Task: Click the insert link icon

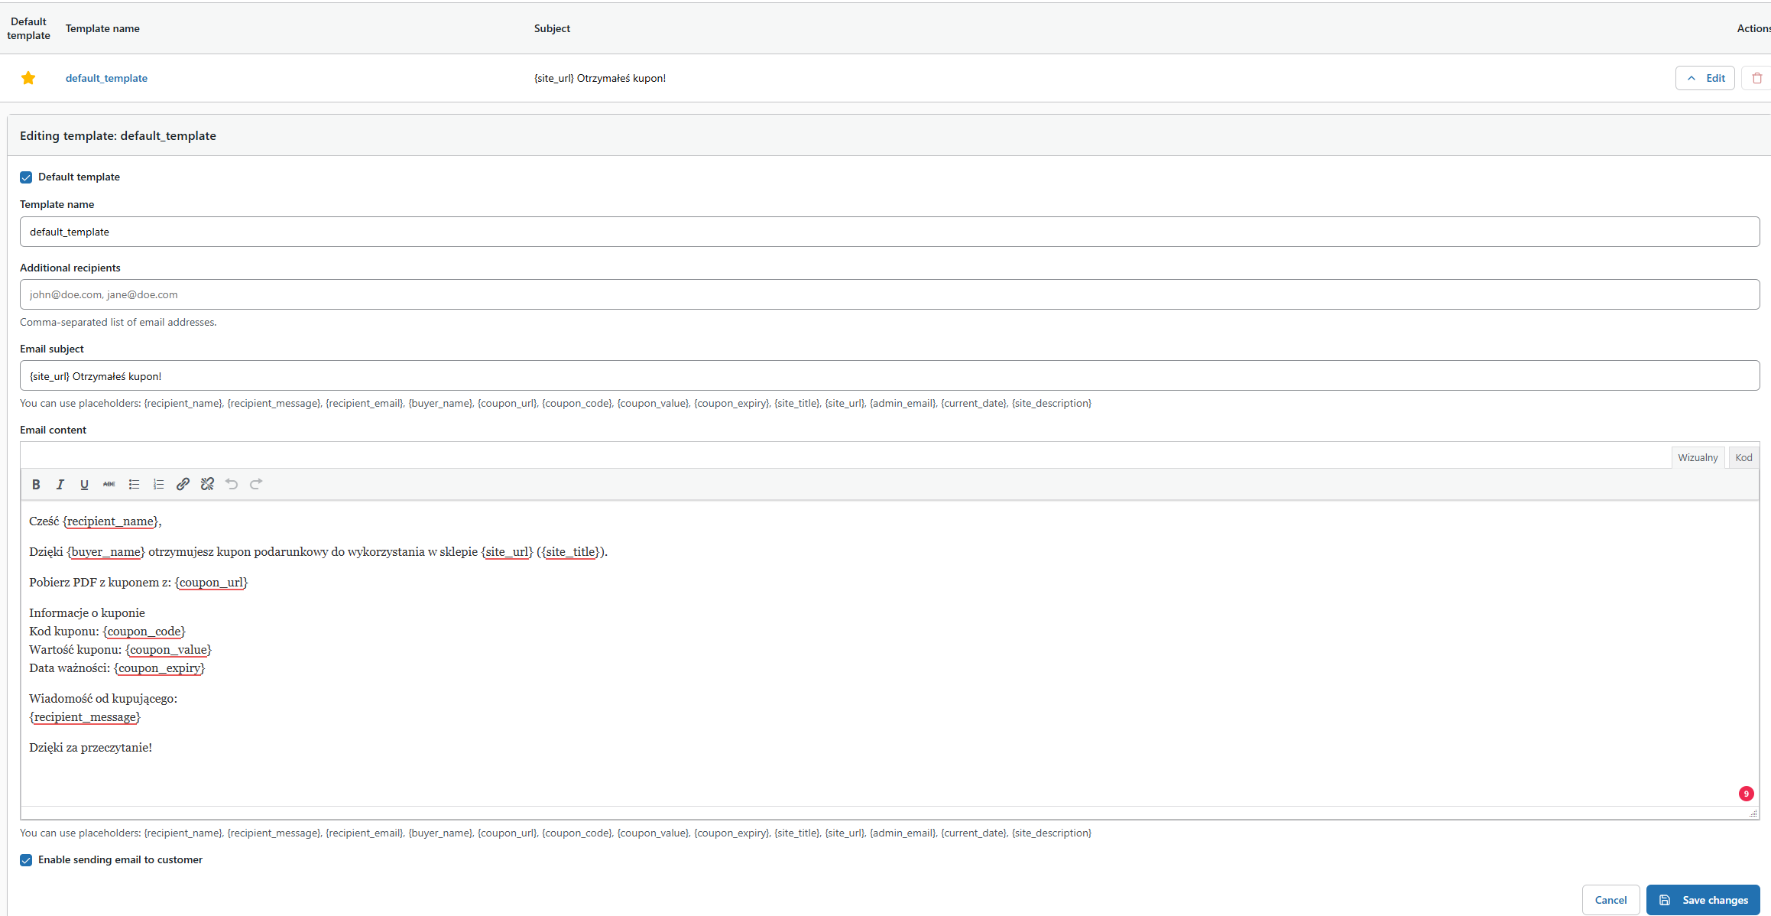Action: click(x=183, y=484)
